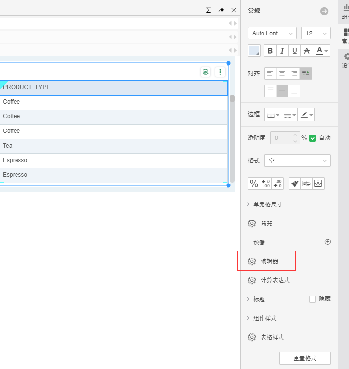
Task: Toggle bold formatting
Action: pos(270,51)
